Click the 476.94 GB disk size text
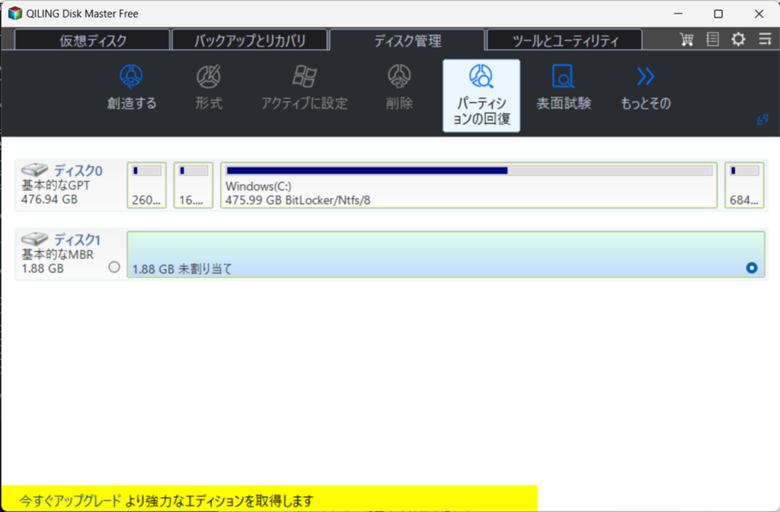The width and height of the screenshot is (780, 512). [x=50, y=200]
